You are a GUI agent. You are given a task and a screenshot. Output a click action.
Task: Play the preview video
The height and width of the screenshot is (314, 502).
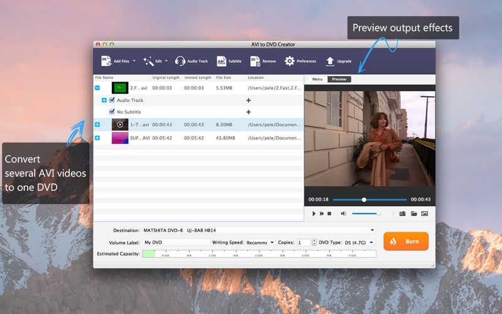(314, 214)
